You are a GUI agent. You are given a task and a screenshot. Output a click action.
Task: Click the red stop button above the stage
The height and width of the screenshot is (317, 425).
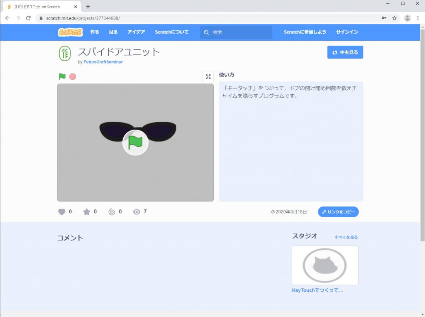pyautogui.click(x=73, y=76)
